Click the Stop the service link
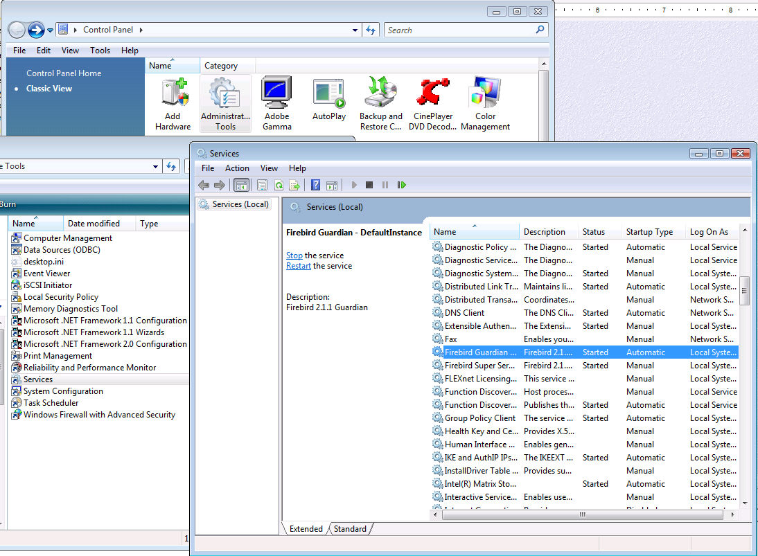 [294, 255]
